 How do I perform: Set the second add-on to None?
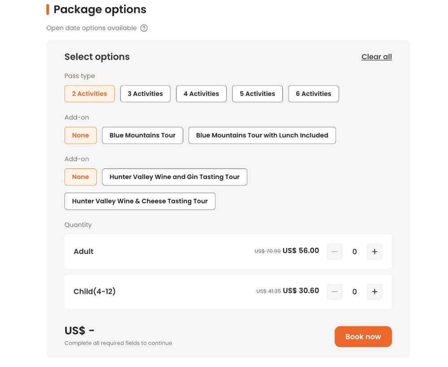coord(81,177)
